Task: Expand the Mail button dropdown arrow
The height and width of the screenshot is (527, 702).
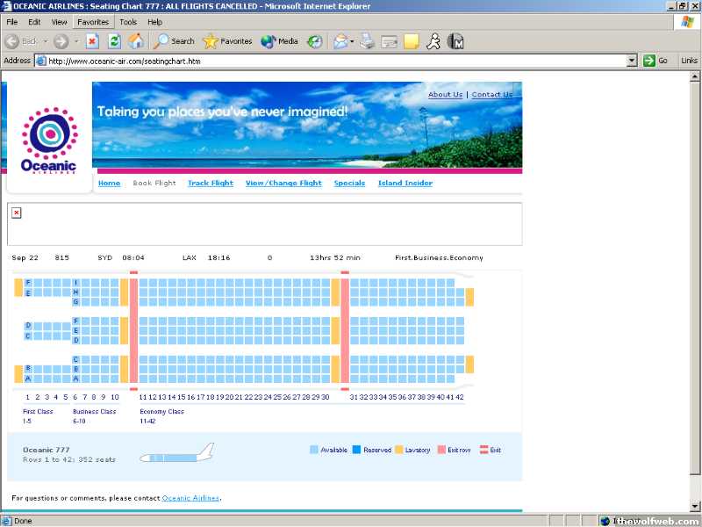Action: 351,41
